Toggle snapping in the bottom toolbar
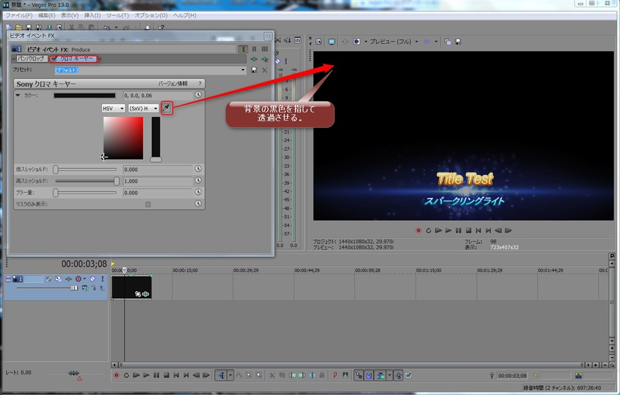 358,375
